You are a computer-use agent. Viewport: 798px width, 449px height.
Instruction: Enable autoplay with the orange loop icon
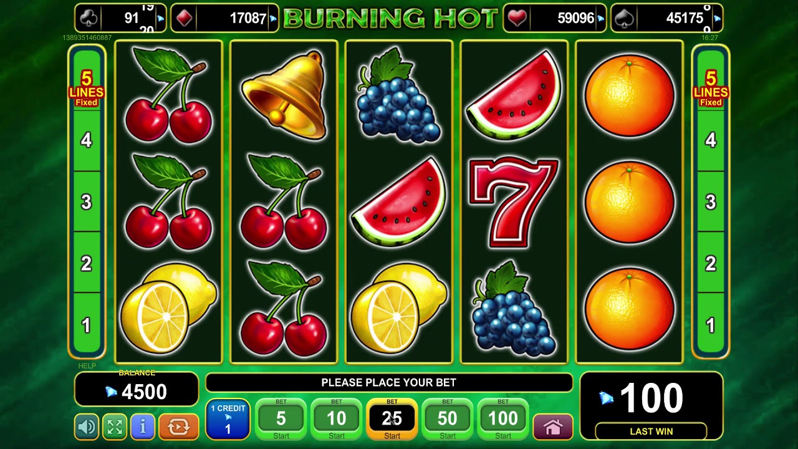(179, 427)
